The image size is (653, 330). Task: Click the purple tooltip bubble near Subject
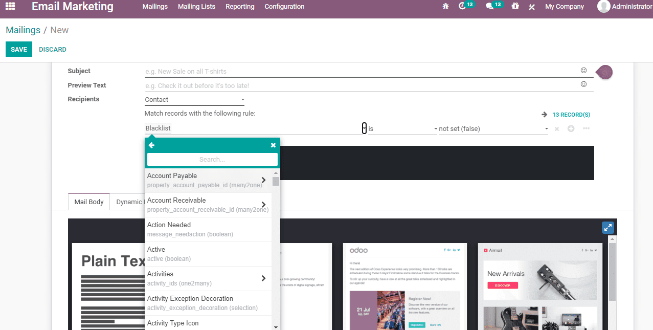coord(605,72)
